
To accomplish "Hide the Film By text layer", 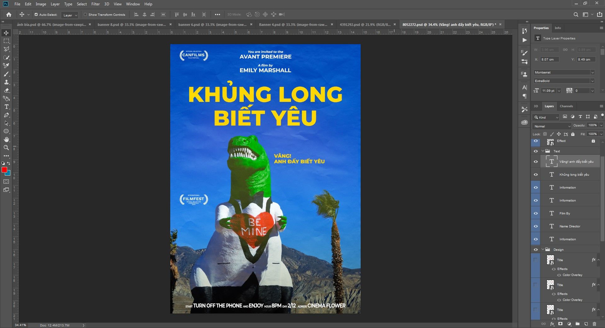I will 536,213.
